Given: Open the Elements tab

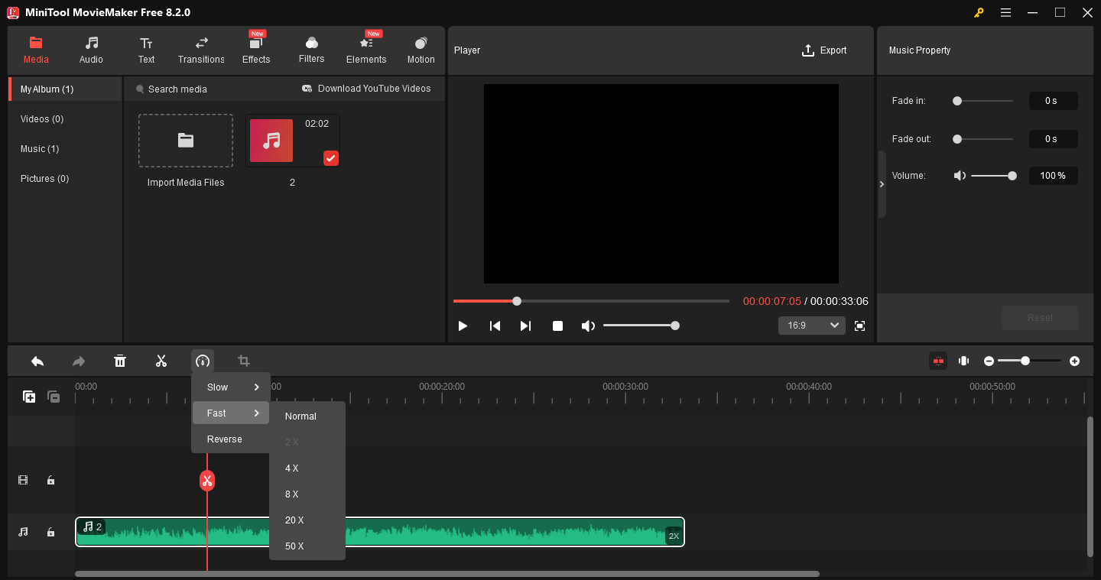Looking at the screenshot, I should coord(366,50).
